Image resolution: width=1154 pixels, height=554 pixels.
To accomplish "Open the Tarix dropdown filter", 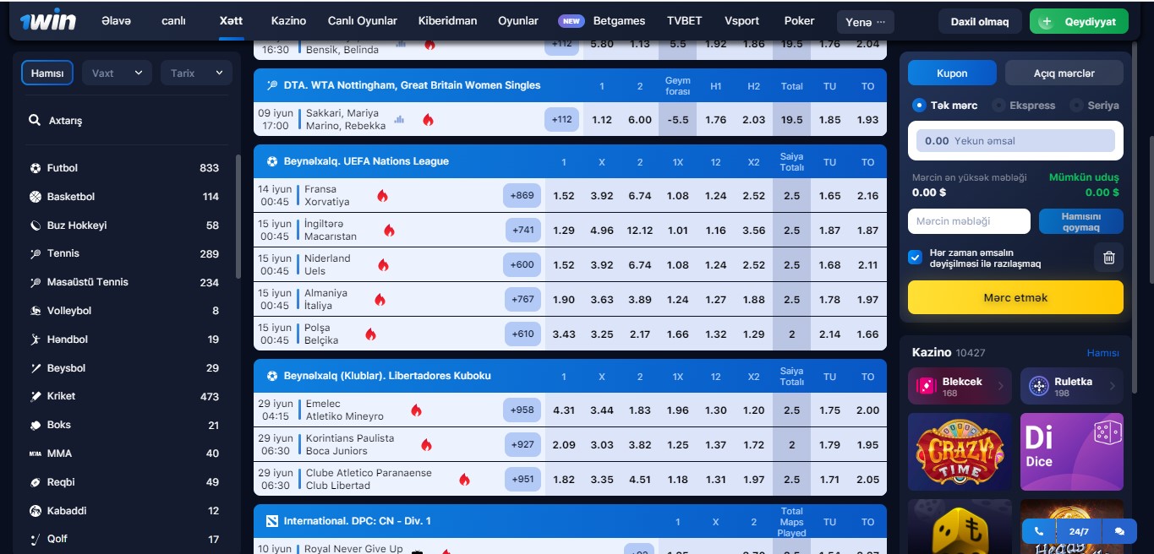I will click(x=195, y=73).
